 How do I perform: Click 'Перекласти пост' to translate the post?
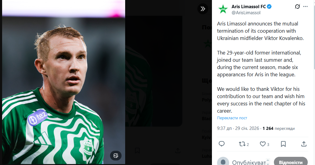click(x=232, y=118)
